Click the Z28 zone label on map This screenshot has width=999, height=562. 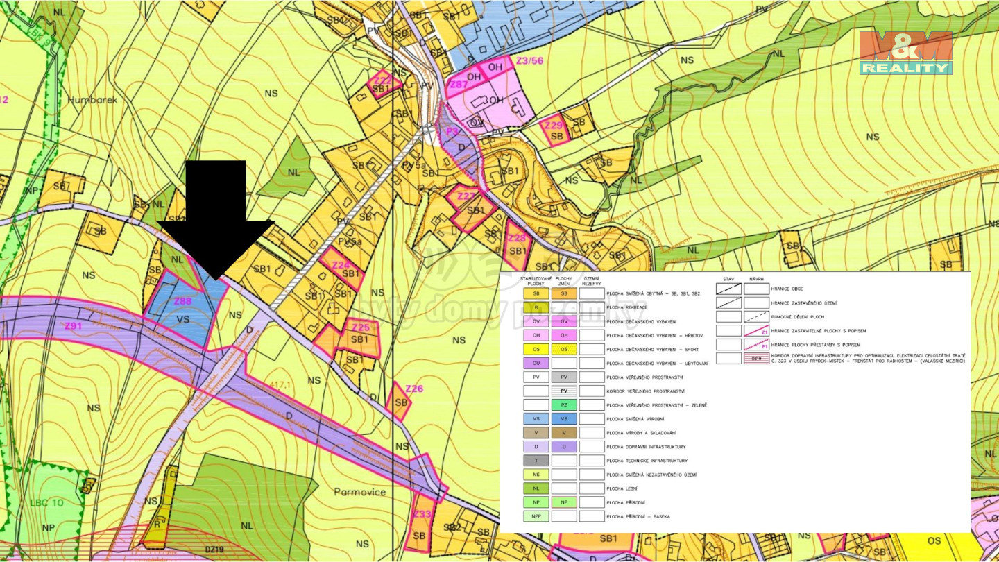518,238
